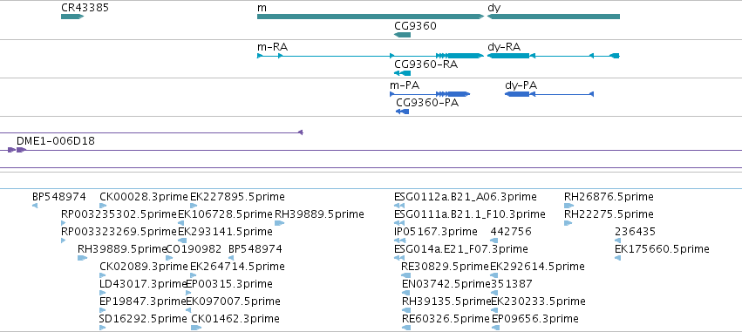Open the CO190982 entry
This screenshot has height=332, width=742.
click(x=194, y=249)
